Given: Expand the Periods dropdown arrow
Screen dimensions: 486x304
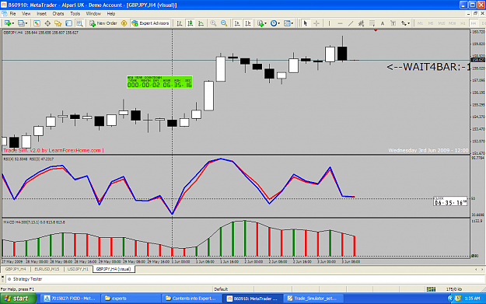Looking at the screenshot, I should click(278, 23).
